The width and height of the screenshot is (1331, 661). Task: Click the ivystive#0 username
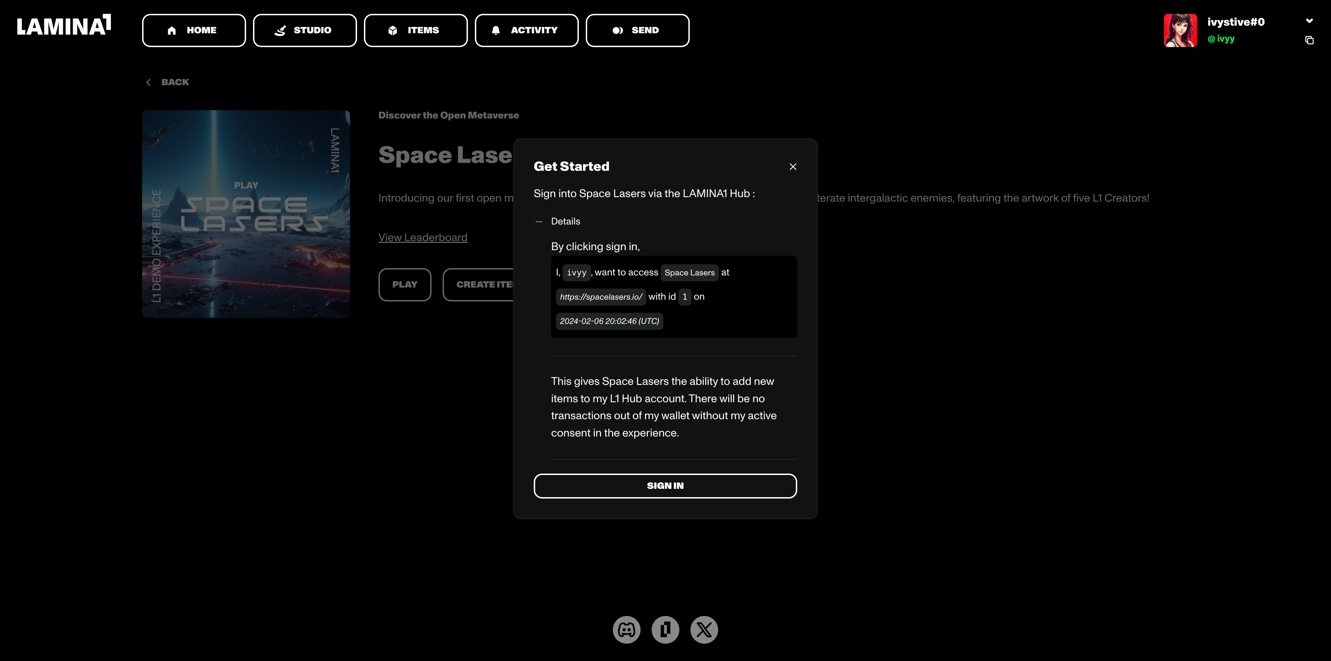click(x=1235, y=22)
